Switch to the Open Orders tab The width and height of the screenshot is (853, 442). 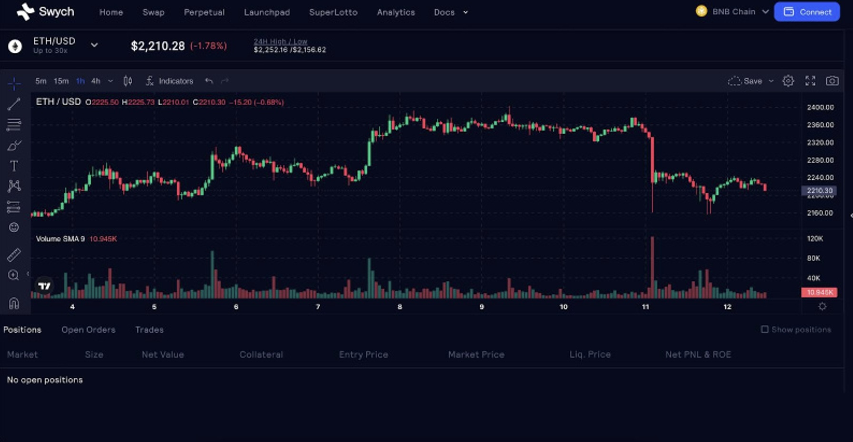[88, 330]
